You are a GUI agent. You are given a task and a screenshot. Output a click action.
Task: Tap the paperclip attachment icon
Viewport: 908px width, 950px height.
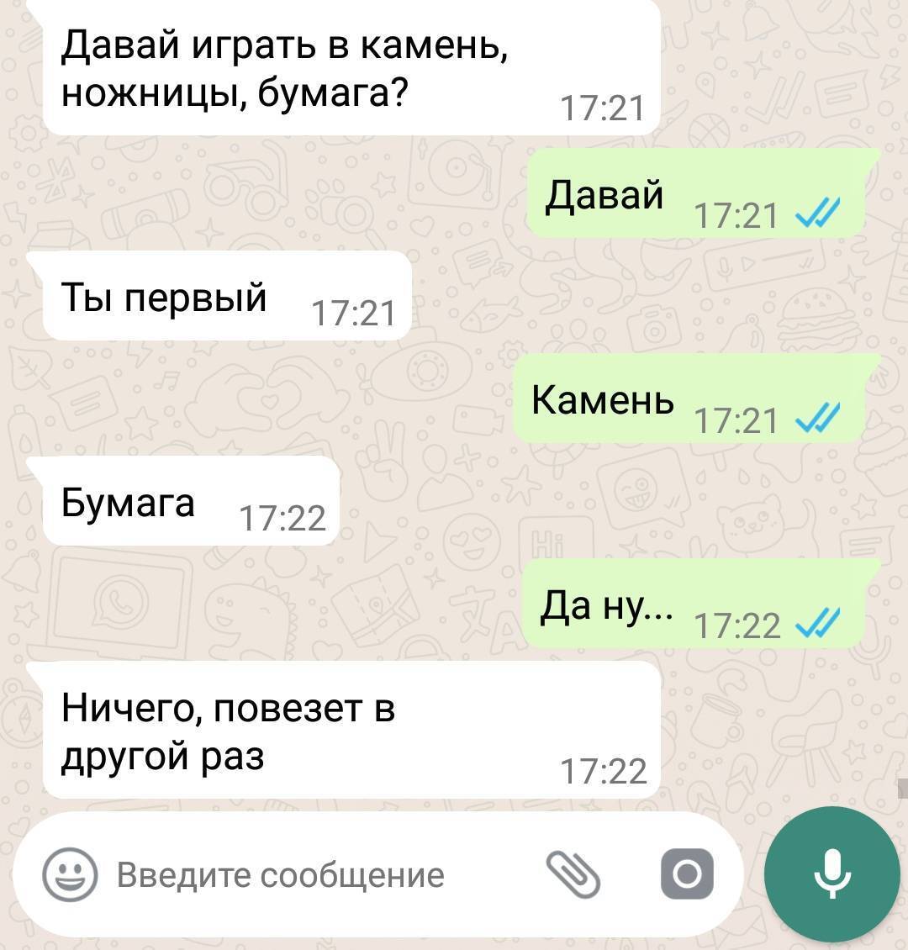click(x=573, y=874)
